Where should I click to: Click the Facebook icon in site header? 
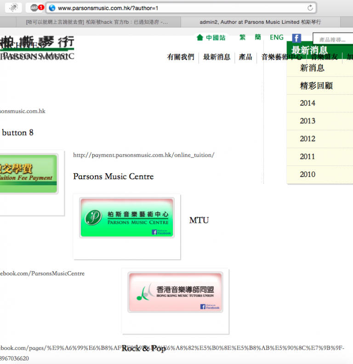296,38
